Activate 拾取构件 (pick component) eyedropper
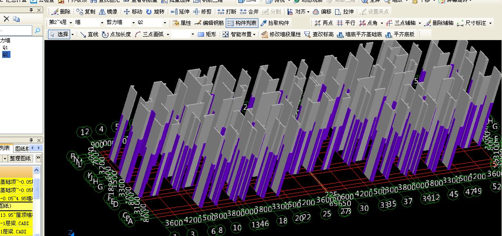The height and width of the screenshot is (236, 502). 275,23
